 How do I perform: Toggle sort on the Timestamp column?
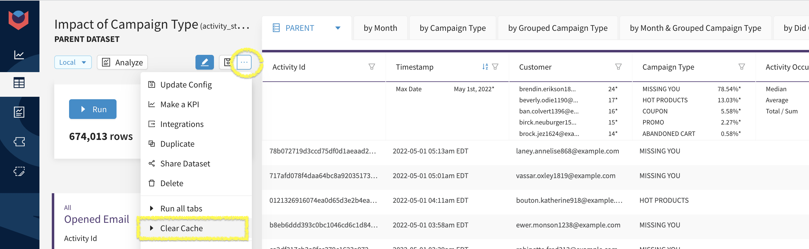[485, 67]
